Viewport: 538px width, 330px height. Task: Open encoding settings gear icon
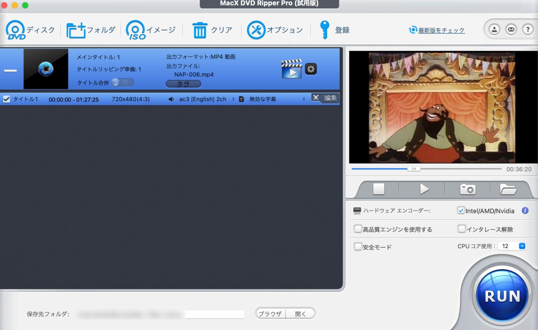311,69
